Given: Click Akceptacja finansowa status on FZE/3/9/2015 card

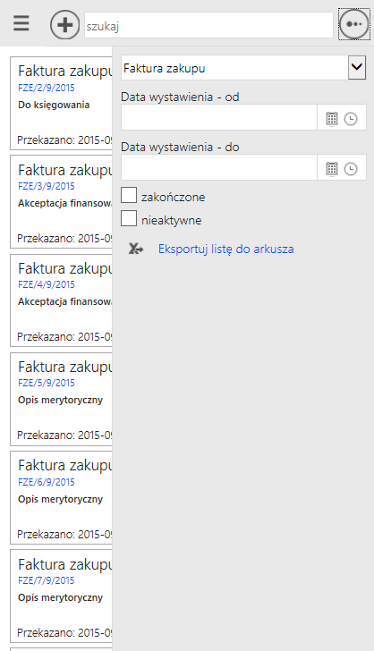Looking at the screenshot, I should (64, 204).
